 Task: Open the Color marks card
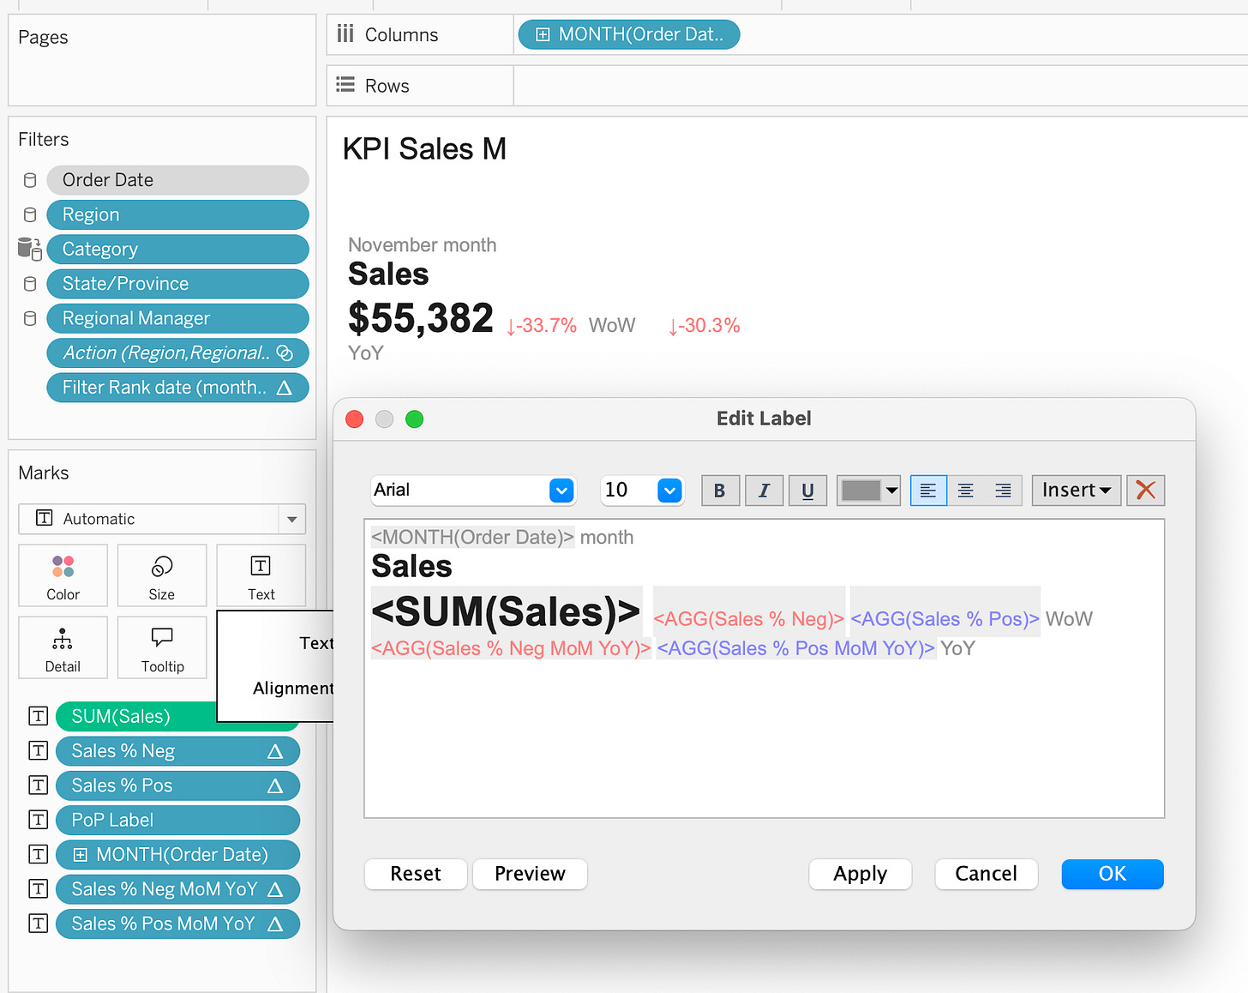pyautogui.click(x=63, y=575)
